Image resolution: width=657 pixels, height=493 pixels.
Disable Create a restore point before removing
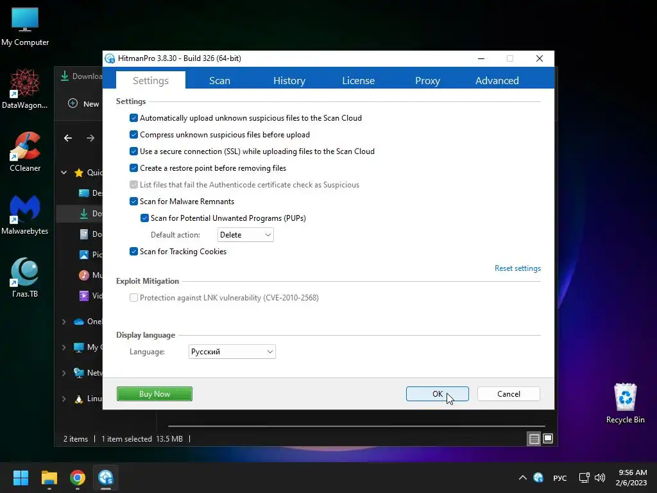[x=133, y=168]
